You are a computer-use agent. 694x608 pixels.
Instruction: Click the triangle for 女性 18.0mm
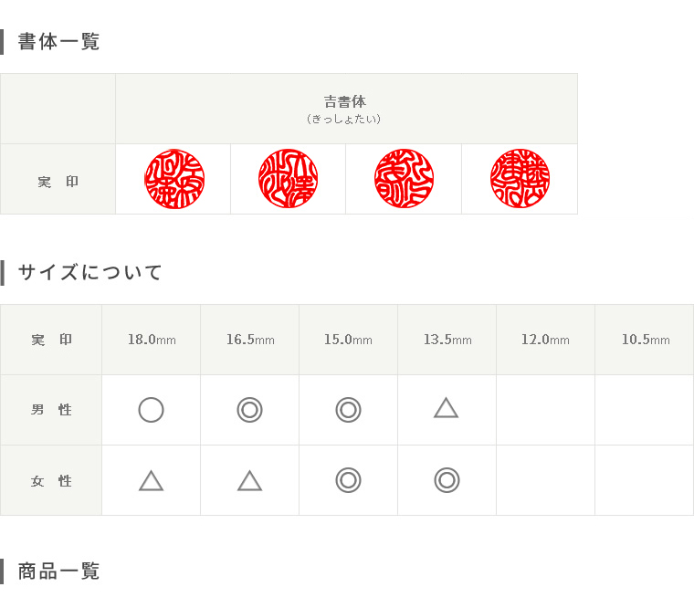[151, 480]
